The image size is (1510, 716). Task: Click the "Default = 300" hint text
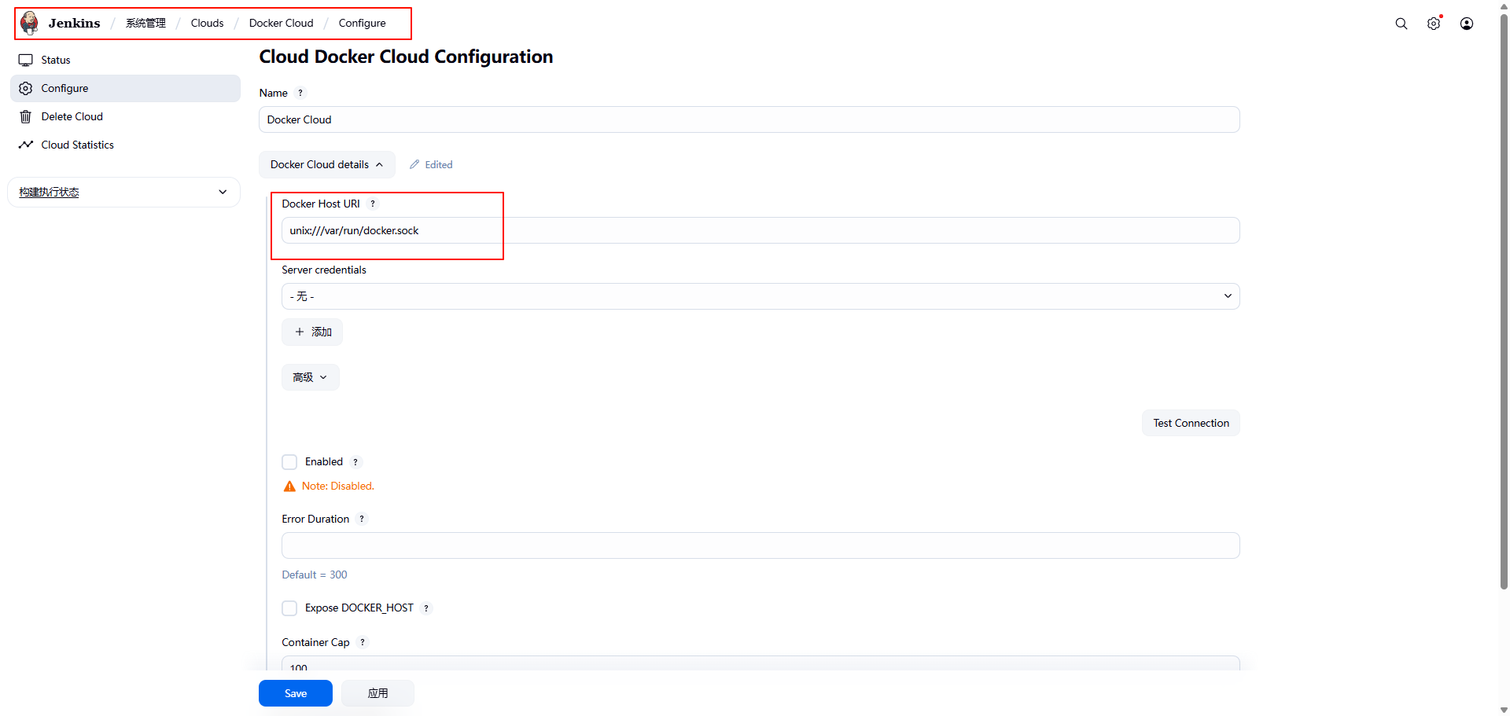(315, 575)
